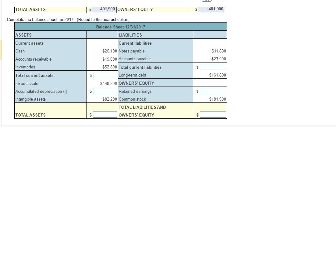Select the Inventories value $52,800
This screenshot has height=259, width=336.
click(110, 67)
